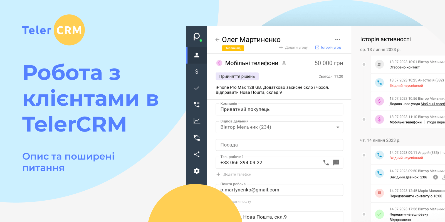This screenshot has width=445, height=222.
Task: Click Історія активності heading
Action: click(385, 39)
